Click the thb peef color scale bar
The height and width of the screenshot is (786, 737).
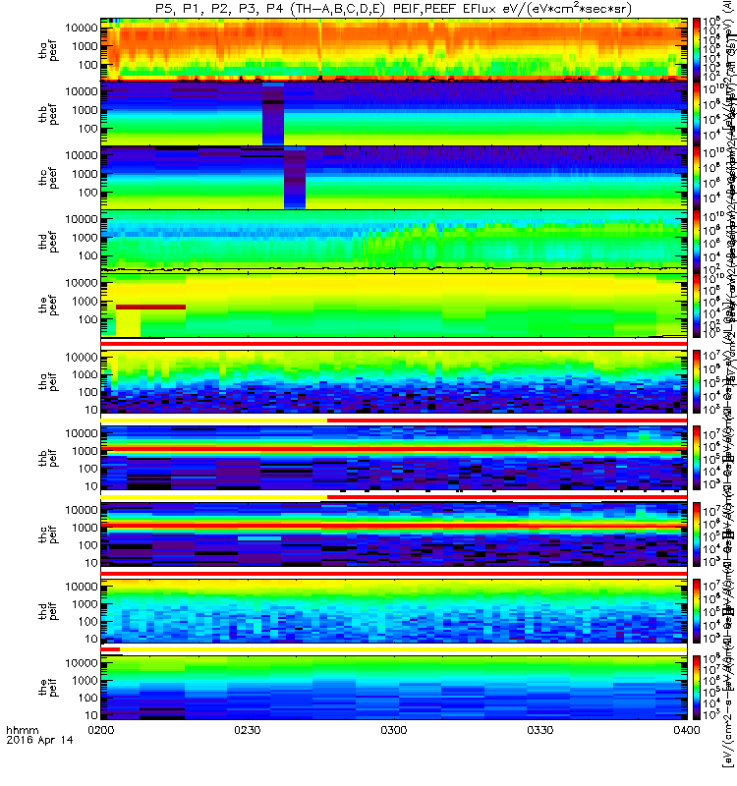coord(697,114)
